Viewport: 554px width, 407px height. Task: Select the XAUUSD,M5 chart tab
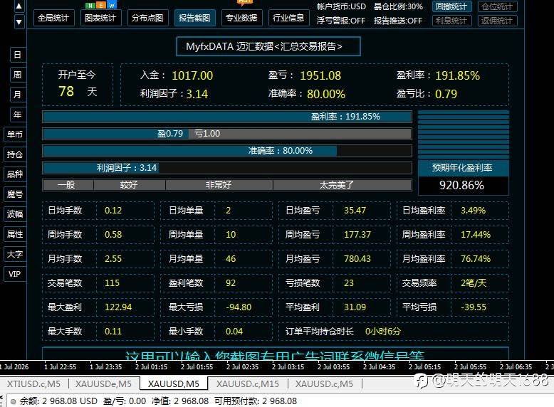click(174, 384)
